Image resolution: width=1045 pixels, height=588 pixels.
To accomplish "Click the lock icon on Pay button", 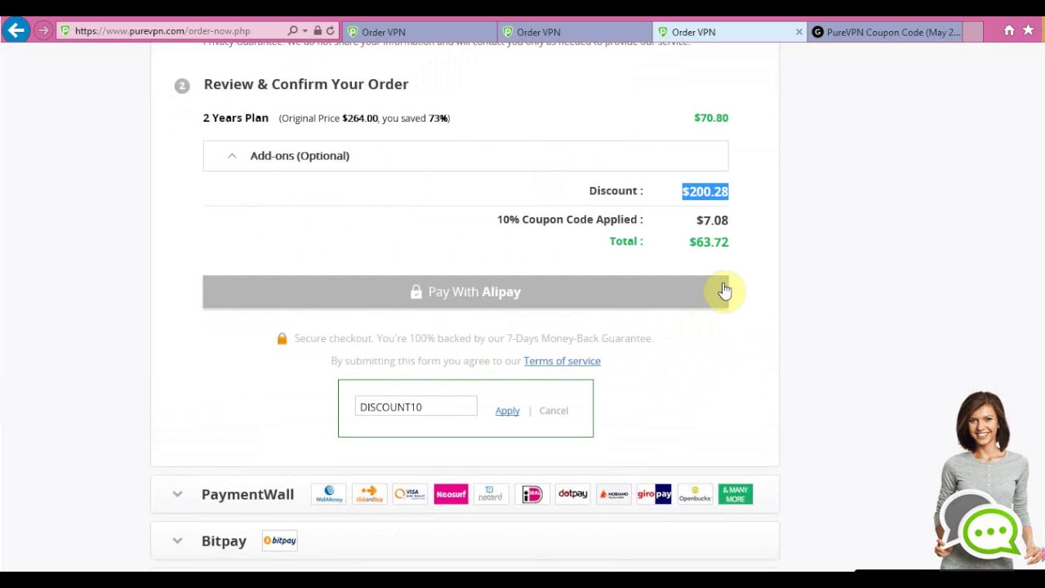I will point(416,292).
